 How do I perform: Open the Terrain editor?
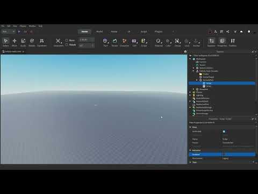pos(114,43)
